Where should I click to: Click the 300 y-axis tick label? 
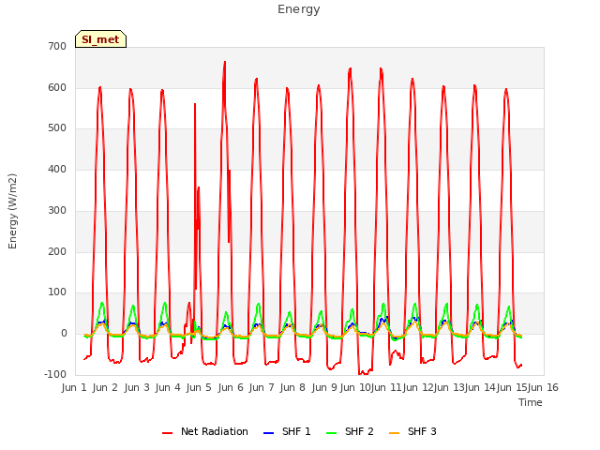57,210
